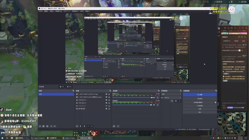This screenshot has width=249, height=140.
Task: Enable Studio Mode button
Action: [200, 106]
